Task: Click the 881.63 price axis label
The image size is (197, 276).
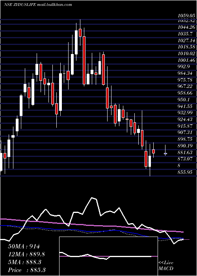Action: (185, 152)
